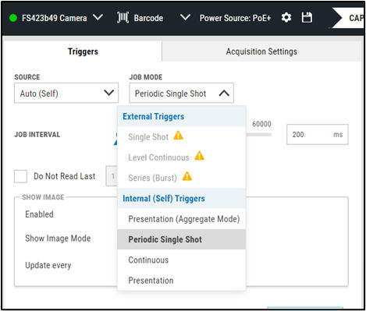
Task: Select the Triggers tab
Action: coord(83,51)
